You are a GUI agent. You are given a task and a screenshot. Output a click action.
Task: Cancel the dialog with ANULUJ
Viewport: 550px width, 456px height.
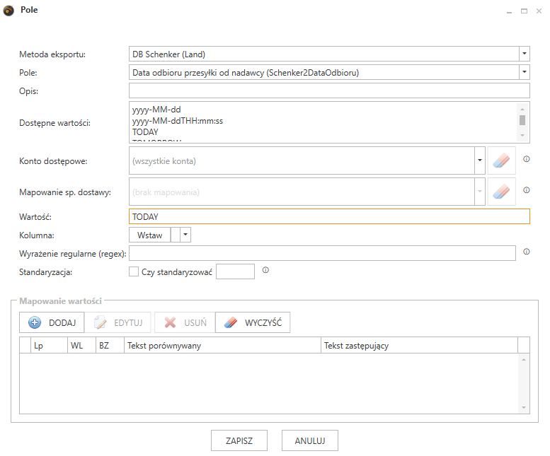(x=310, y=440)
